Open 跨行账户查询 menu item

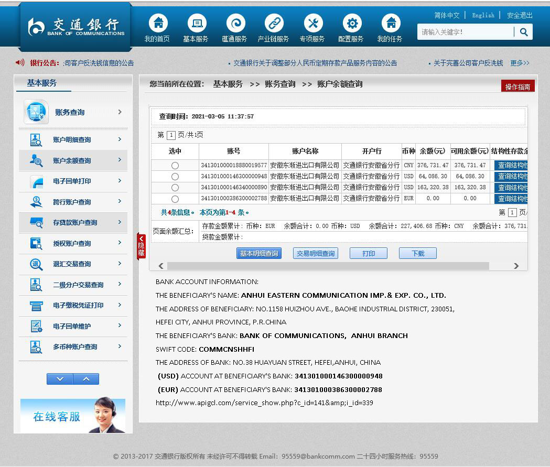[72, 202]
